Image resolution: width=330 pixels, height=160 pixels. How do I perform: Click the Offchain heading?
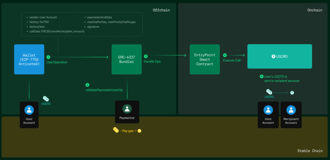coord(161,10)
